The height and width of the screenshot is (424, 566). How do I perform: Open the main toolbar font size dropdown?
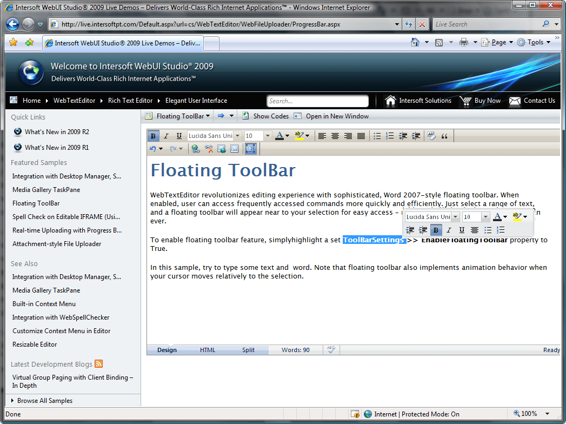tap(268, 136)
